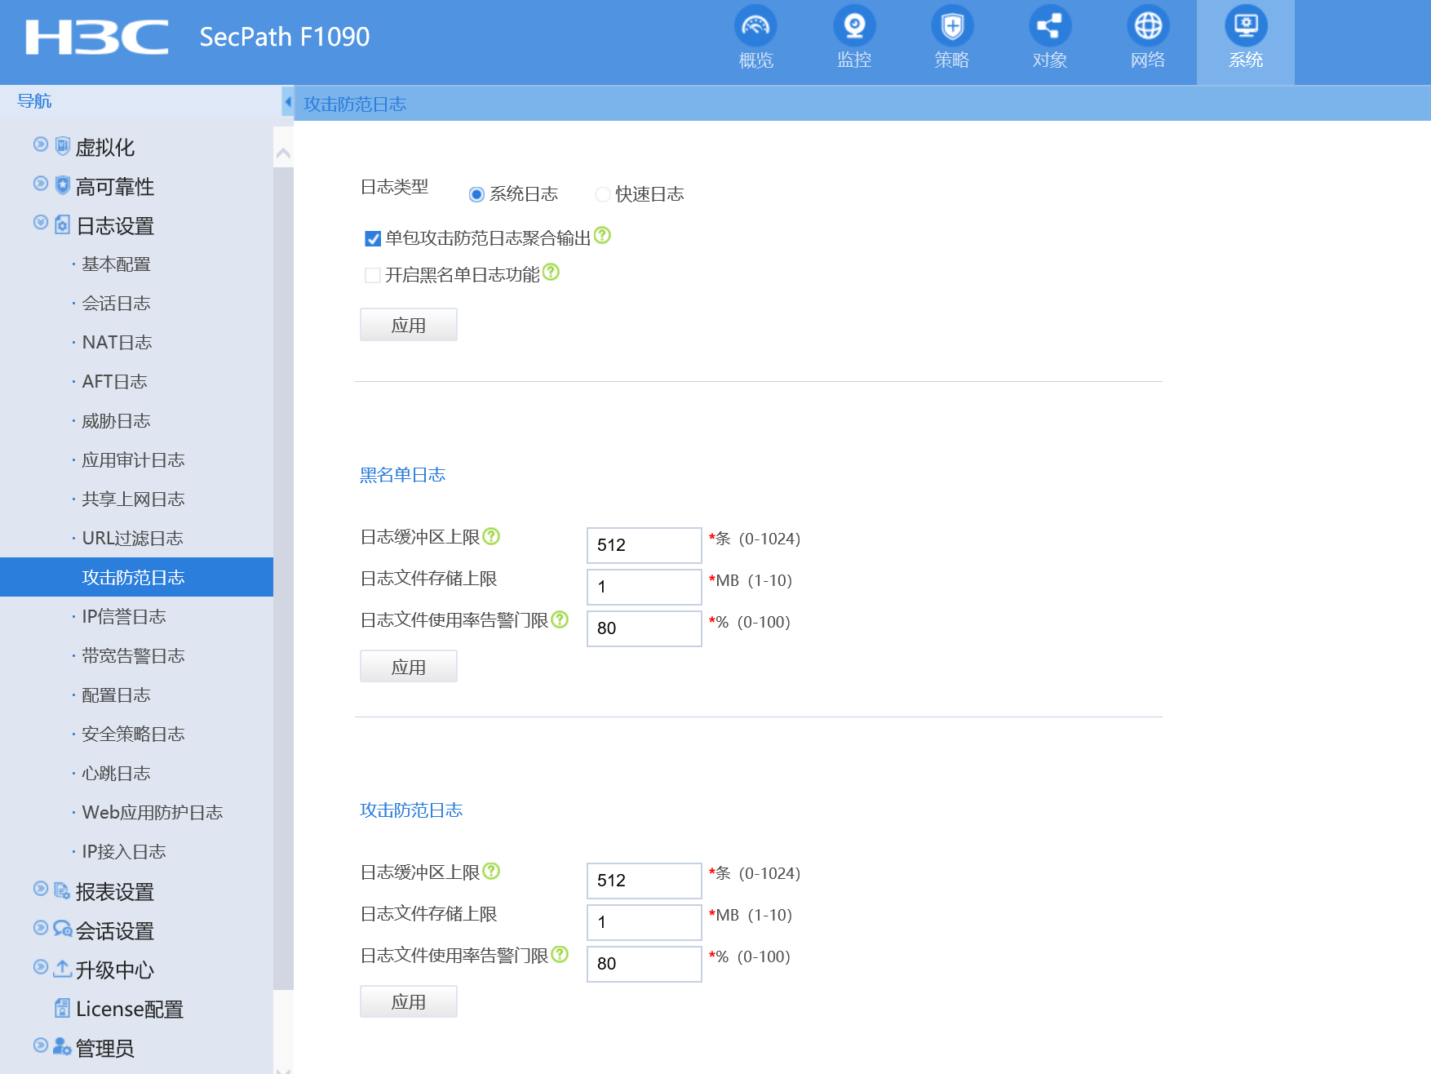
Task: Collapse the navigation panel with arrow
Action: pos(287,102)
